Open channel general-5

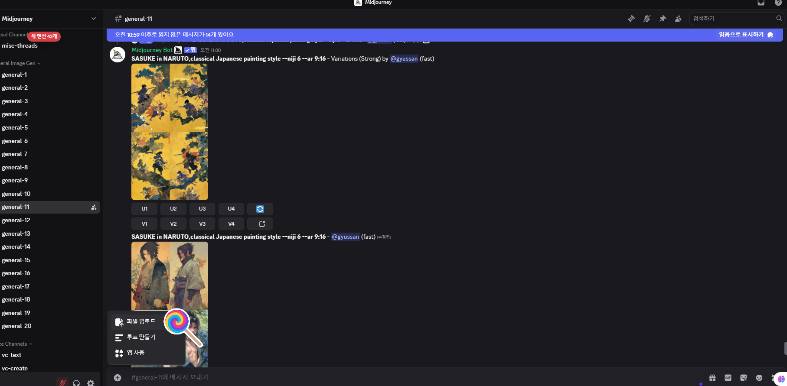(15, 127)
